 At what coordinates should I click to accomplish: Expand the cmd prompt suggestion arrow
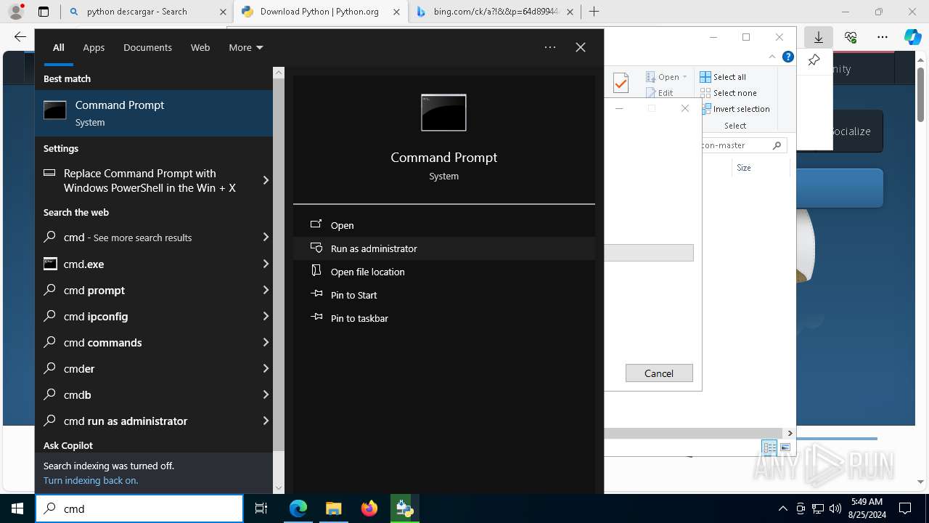coord(266,290)
